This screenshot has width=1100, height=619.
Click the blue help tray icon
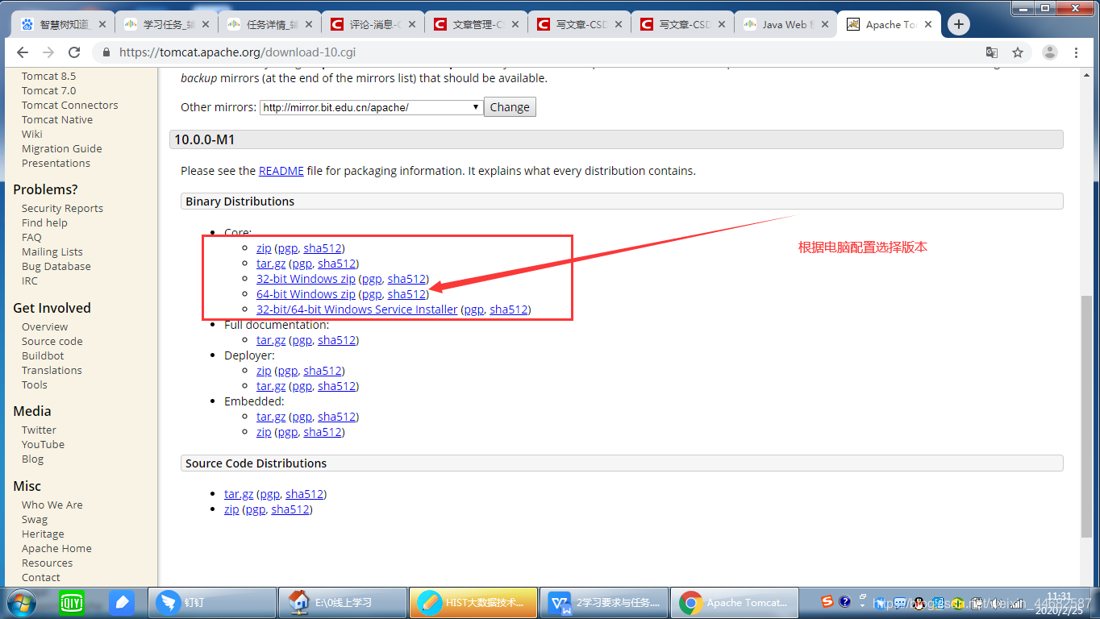(844, 601)
